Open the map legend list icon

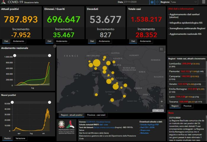pyautogui.click(x=161, y=49)
